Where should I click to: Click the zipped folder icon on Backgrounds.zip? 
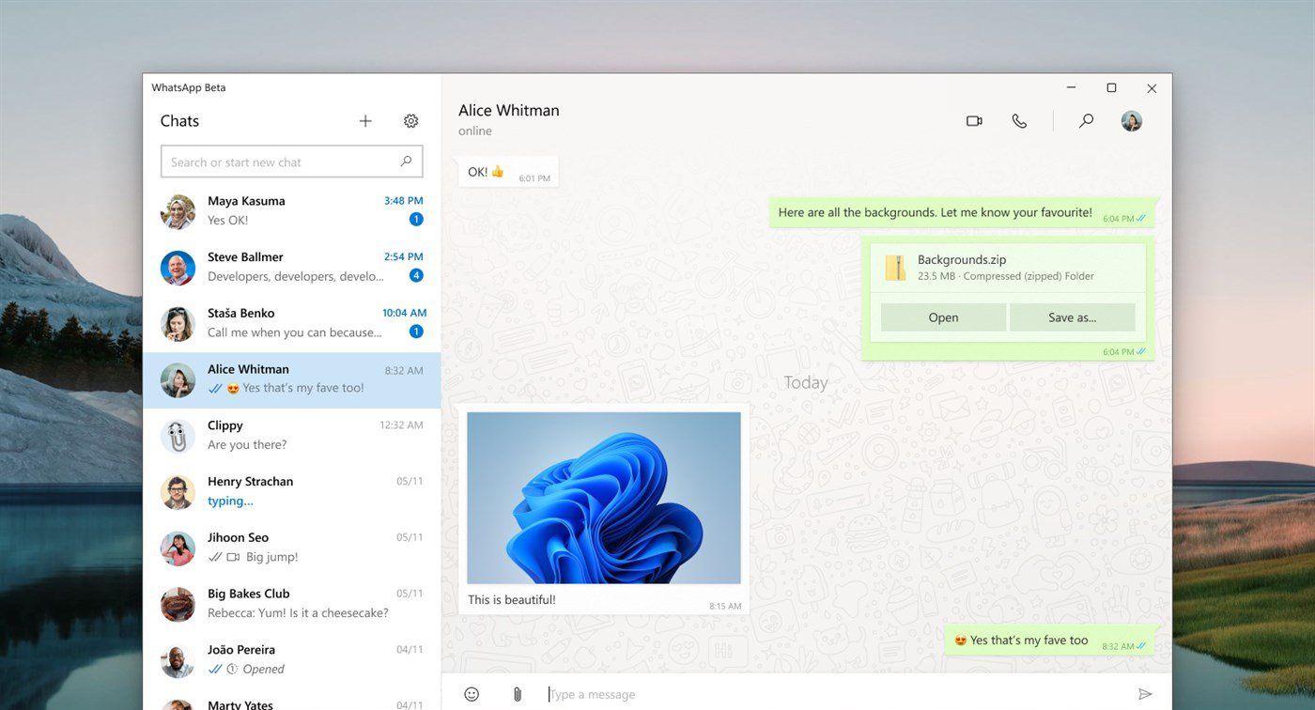pos(895,267)
